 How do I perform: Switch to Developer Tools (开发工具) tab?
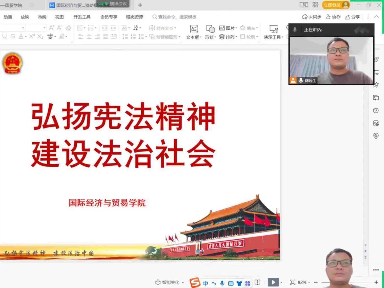(x=82, y=17)
